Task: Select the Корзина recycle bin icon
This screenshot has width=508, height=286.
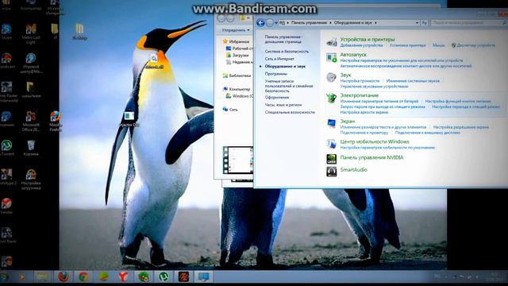Action: click(x=31, y=148)
